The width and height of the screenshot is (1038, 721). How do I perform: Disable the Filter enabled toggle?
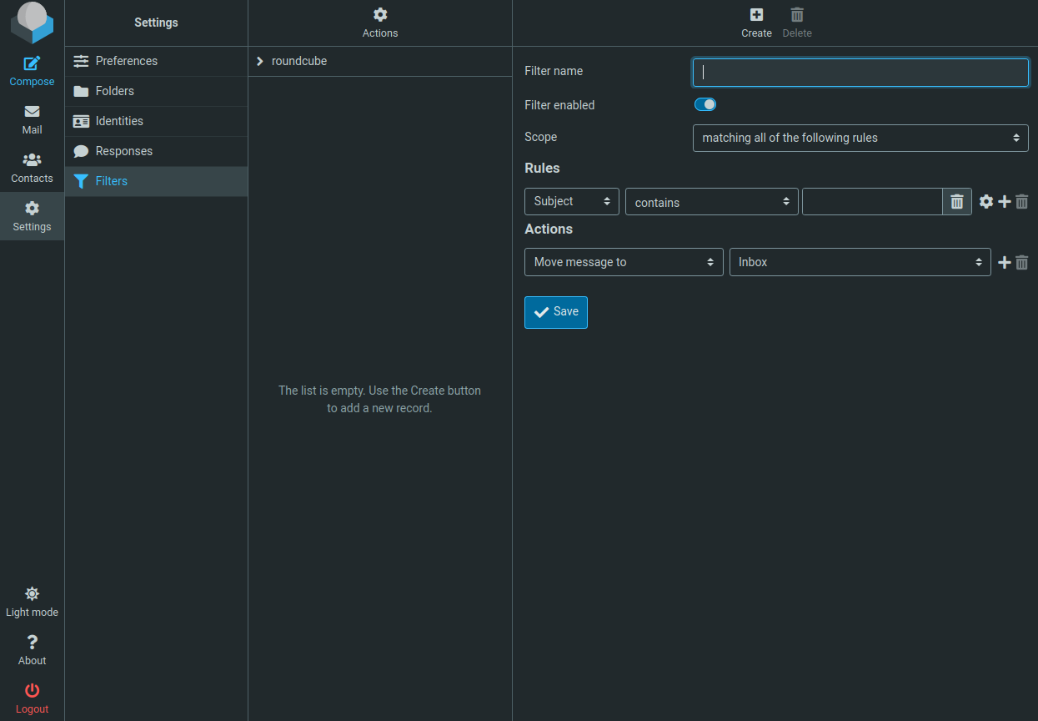(x=705, y=104)
